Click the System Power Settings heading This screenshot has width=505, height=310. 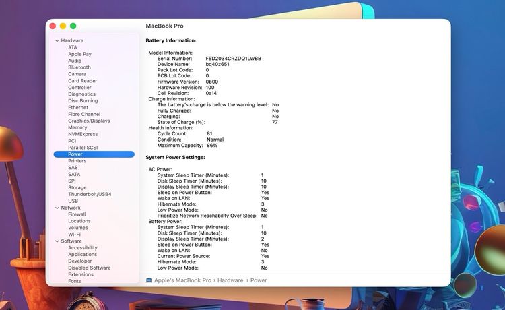[175, 157]
